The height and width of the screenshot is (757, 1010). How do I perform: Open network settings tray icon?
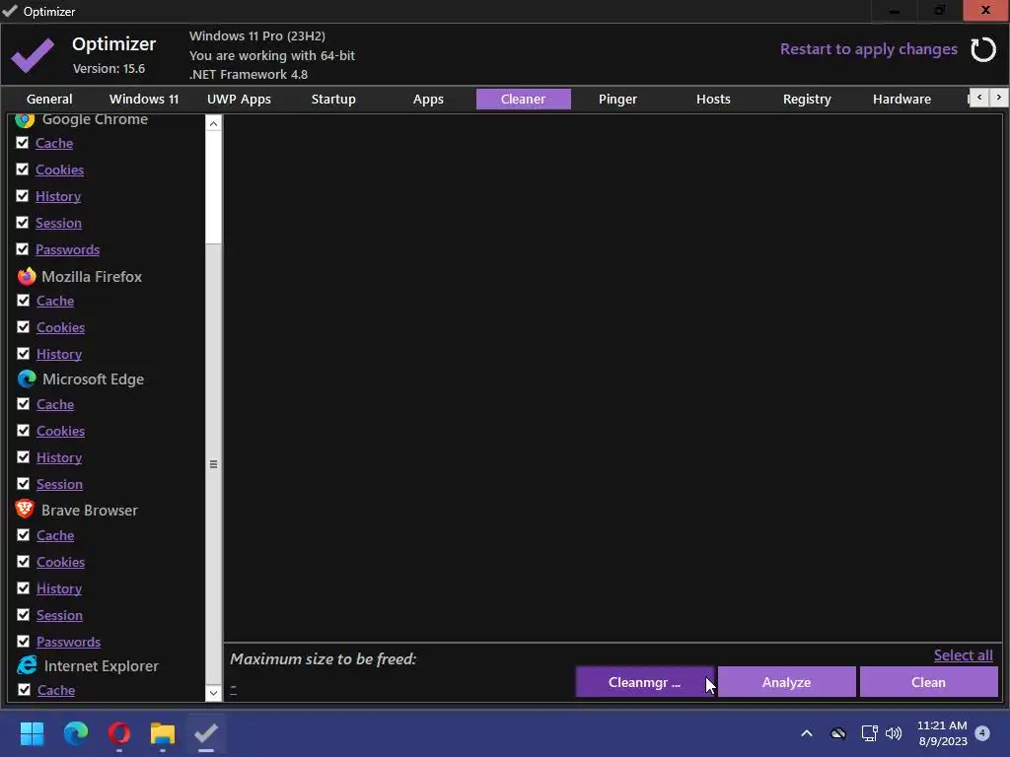pyautogui.click(x=869, y=733)
